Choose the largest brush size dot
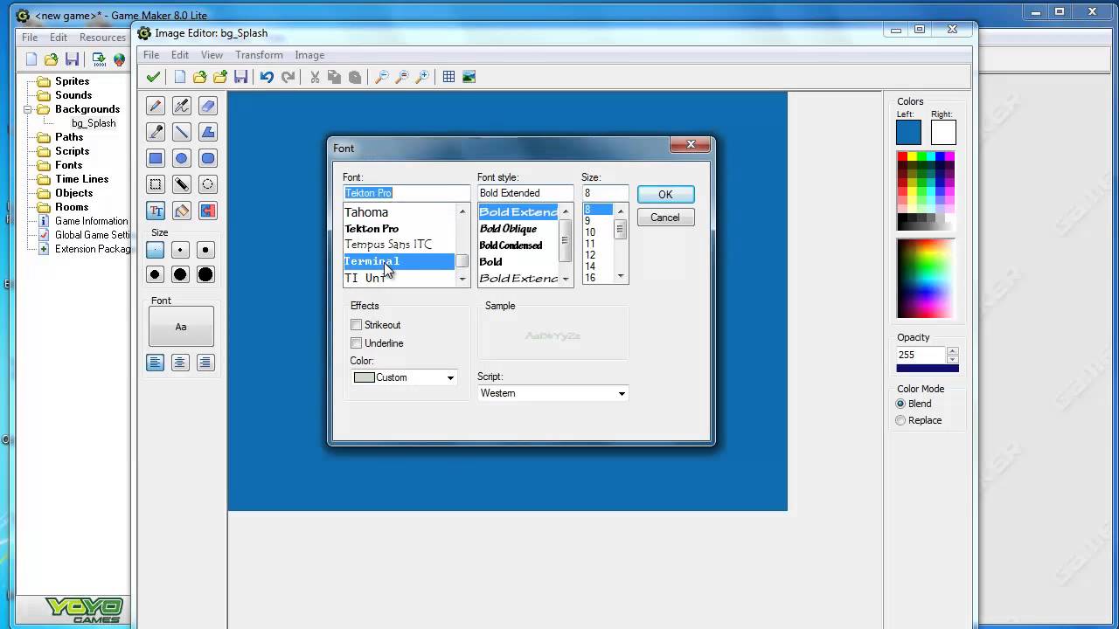Screen dimensions: 1119x629 pos(205,274)
